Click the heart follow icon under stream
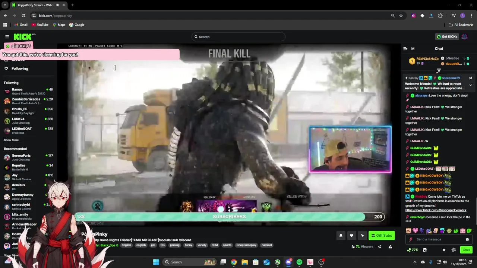The width and height of the screenshot is (477, 268). [351, 235]
